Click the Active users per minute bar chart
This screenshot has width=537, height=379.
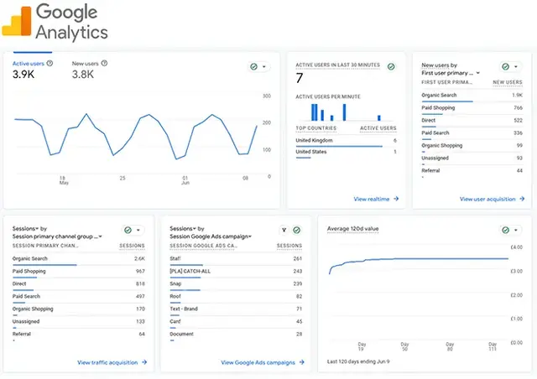coord(346,112)
